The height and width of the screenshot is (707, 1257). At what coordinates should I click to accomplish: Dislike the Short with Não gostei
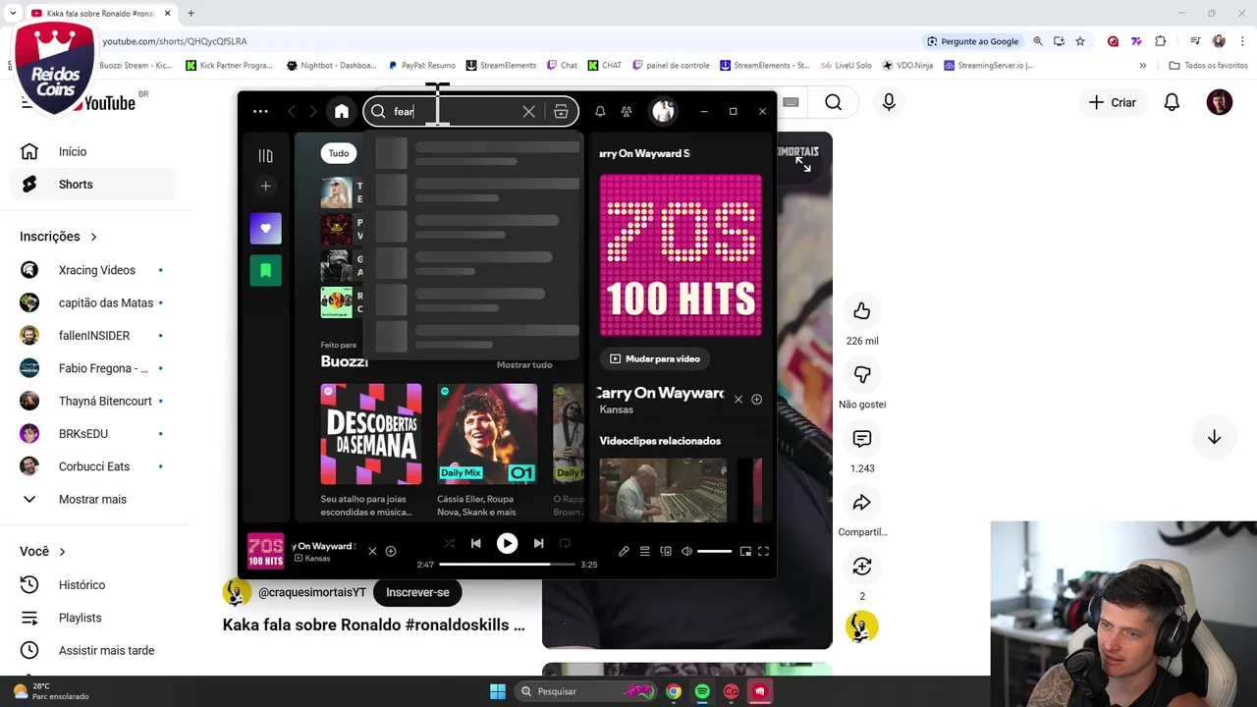tap(861, 375)
